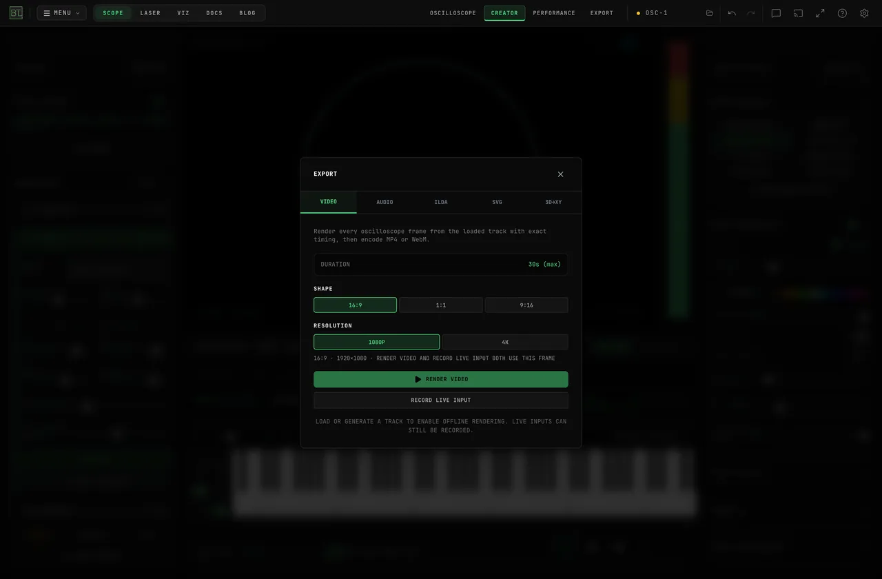Select 1080P resolution
This screenshot has width=882, height=579.
(x=376, y=342)
